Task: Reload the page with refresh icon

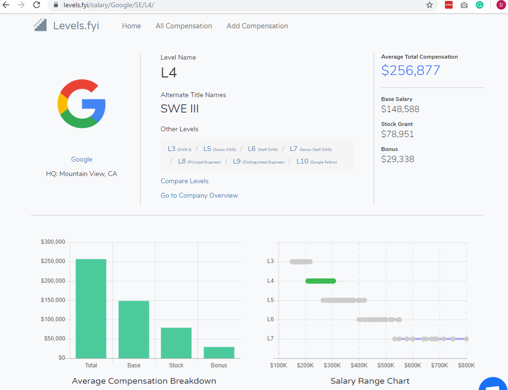Action: pos(37,5)
